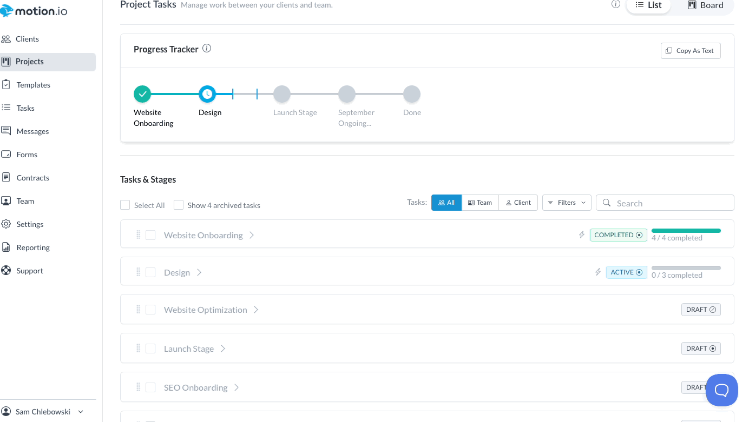Viewport: 749px width, 422px height.
Task: Go to Messages page
Action: coord(33,131)
